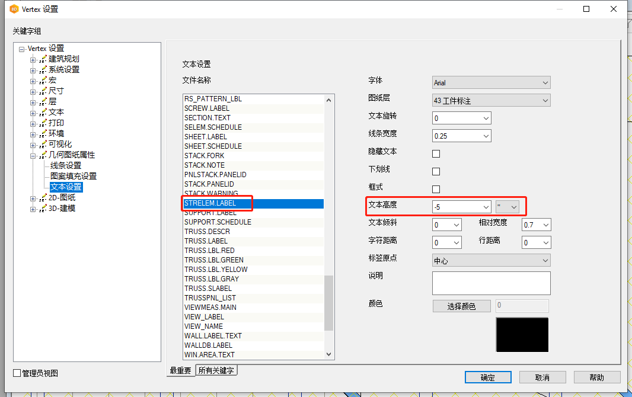
Task: Select TRUSS.LBL.GREEN in the file list
Action: pos(254,260)
